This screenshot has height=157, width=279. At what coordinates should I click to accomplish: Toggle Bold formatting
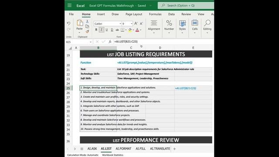[96, 30]
